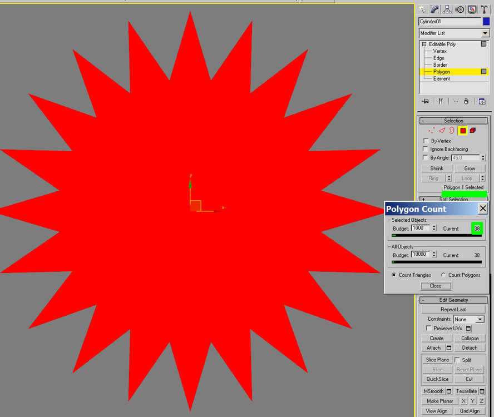
Task: Click the QuickSlice button
Action: tap(437, 379)
